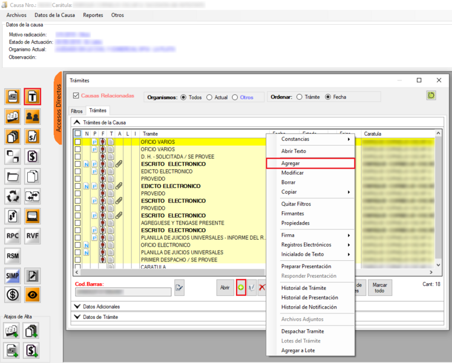Viewport: 452px width, 363px height.
Task: Uncheck the Causas Relacionadas checkbox
Action: [76, 96]
